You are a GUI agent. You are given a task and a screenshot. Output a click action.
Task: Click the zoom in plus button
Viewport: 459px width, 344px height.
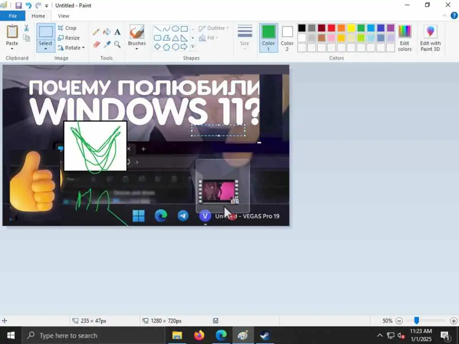click(x=454, y=321)
